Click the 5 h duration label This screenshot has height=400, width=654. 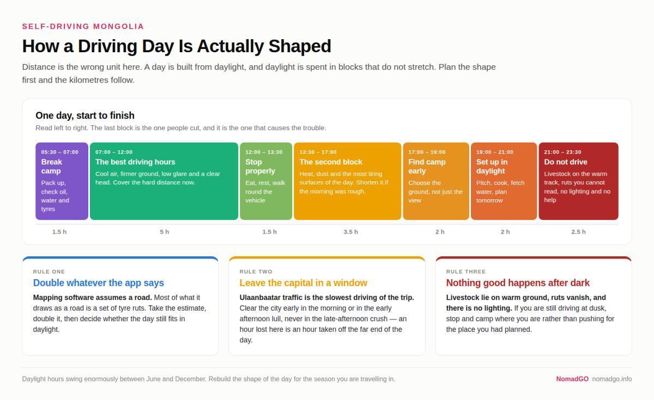165,232
